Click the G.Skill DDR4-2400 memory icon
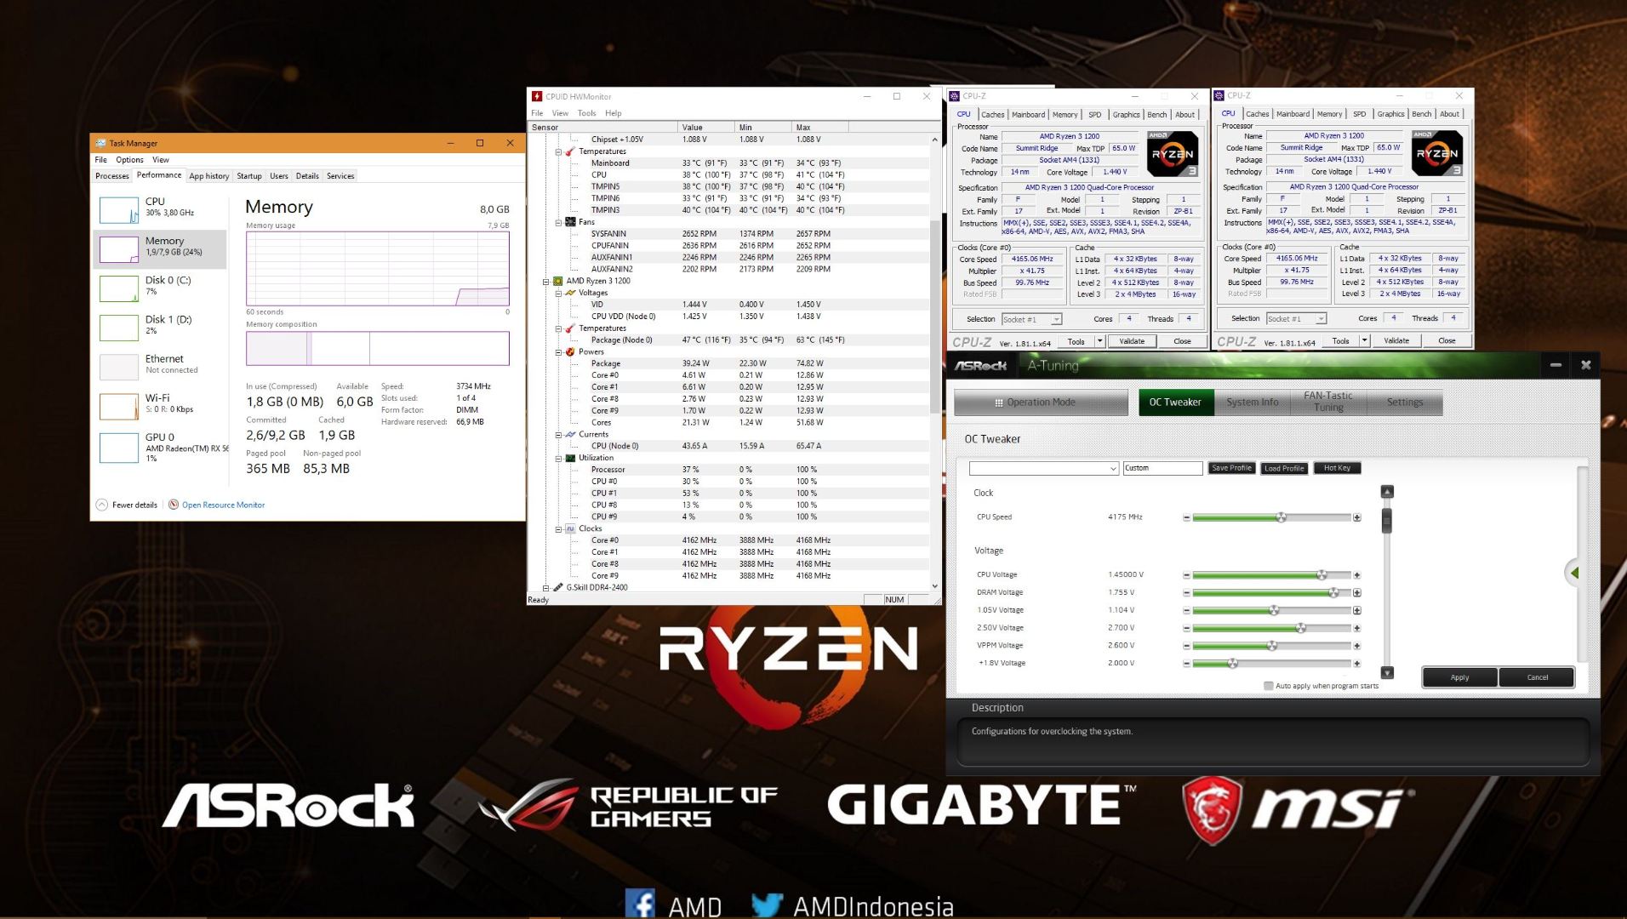The width and height of the screenshot is (1627, 919). [x=558, y=587]
